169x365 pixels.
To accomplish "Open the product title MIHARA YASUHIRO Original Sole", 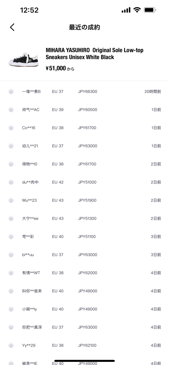I will (95, 53).
